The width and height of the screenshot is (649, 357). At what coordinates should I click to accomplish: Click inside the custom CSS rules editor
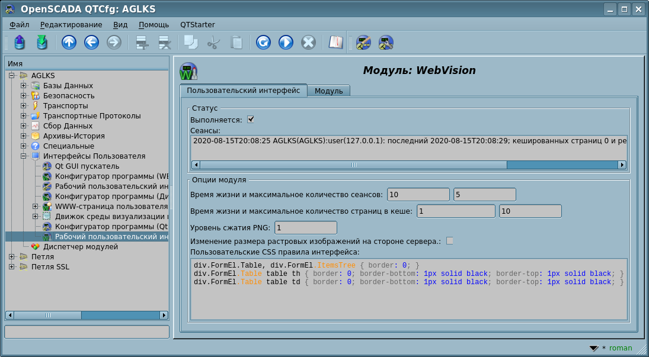point(408,290)
